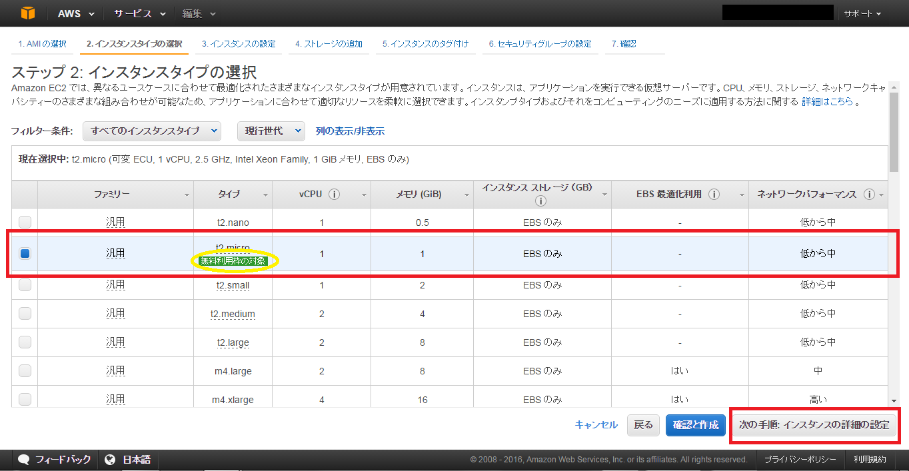This screenshot has height=471, width=909.
Task: Click memory value 16 in m4.xlarge row
Action: [423, 400]
